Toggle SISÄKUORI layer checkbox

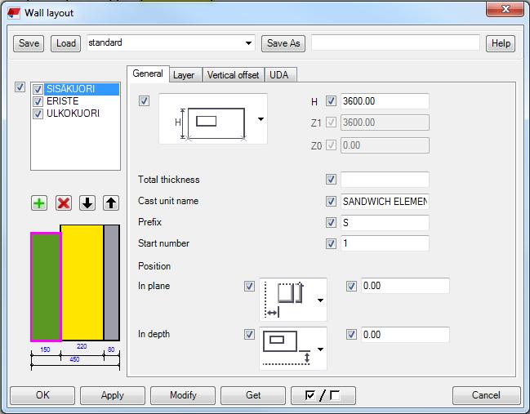click(x=38, y=89)
